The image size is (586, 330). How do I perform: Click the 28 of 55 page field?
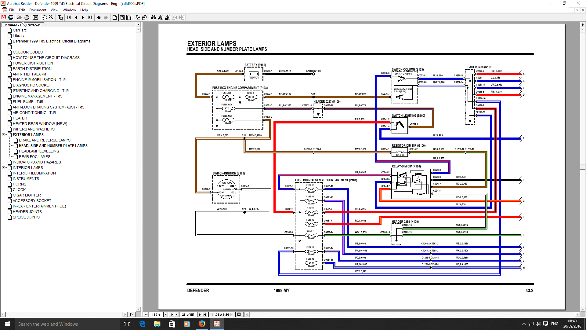pos(188,314)
